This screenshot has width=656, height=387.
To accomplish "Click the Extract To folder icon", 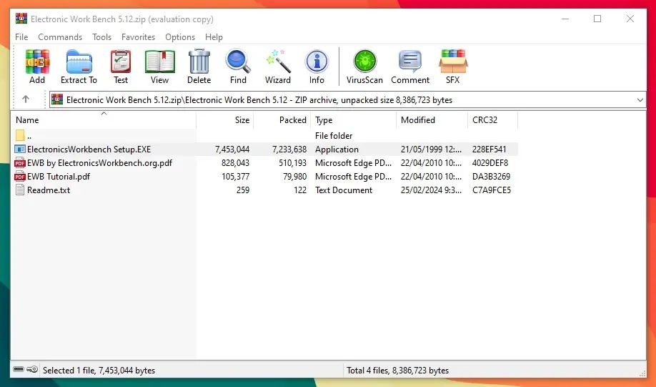I will click(79, 62).
